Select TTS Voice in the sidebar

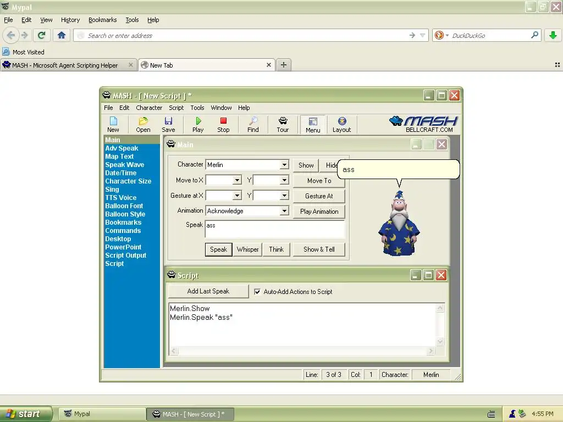[120, 198]
